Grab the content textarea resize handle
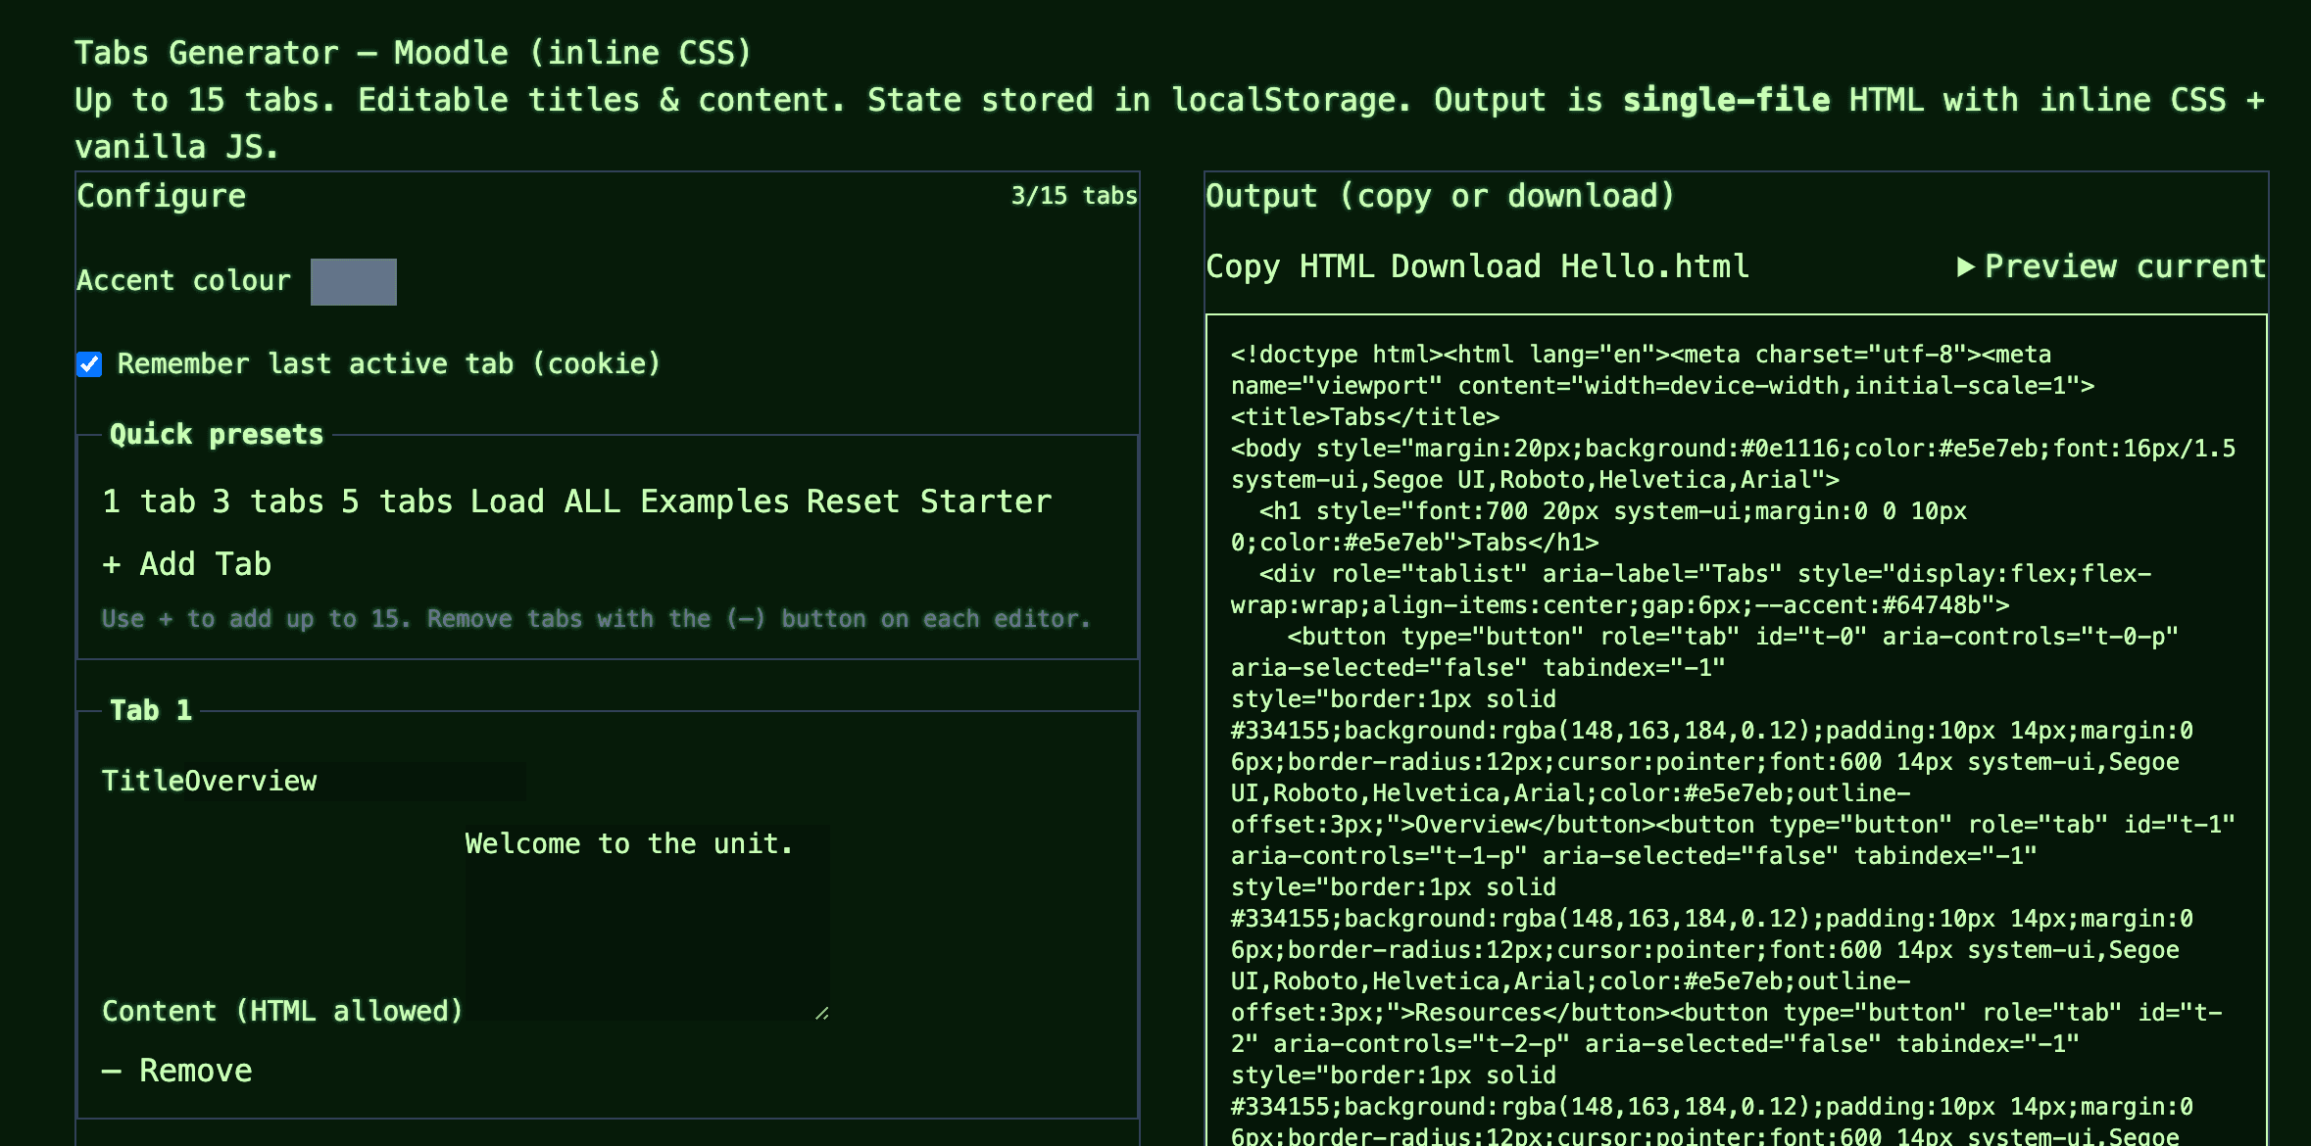This screenshot has width=2311, height=1146. click(x=821, y=1013)
